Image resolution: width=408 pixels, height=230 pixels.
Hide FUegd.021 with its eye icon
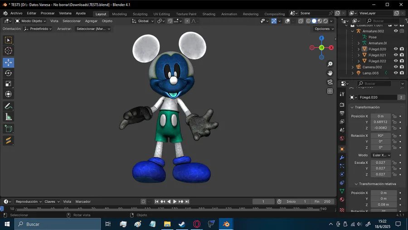[396, 55]
